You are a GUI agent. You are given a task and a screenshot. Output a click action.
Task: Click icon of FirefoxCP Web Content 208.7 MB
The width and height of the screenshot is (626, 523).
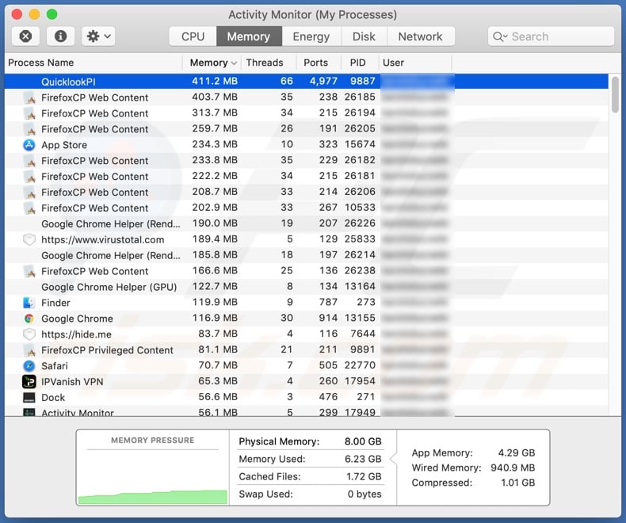coord(29,192)
